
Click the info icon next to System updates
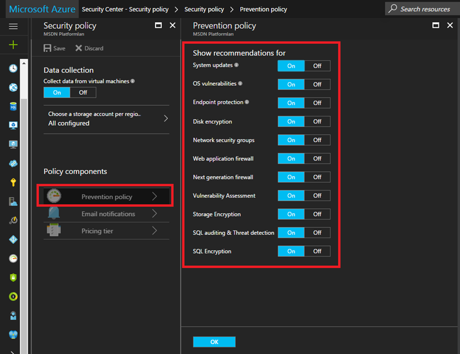click(236, 65)
